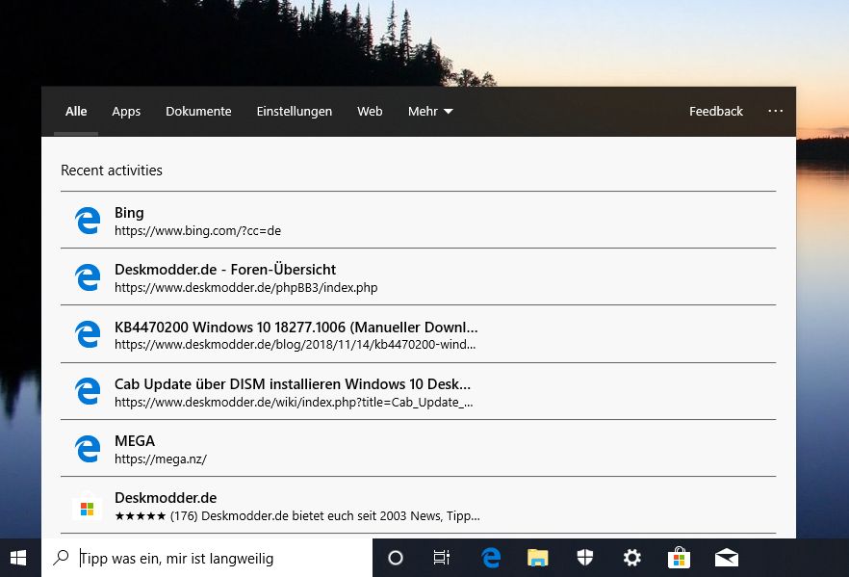849x577 pixels.
Task: Click the Edge icon beside KB4470200 entry
Action: pos(88,334)
